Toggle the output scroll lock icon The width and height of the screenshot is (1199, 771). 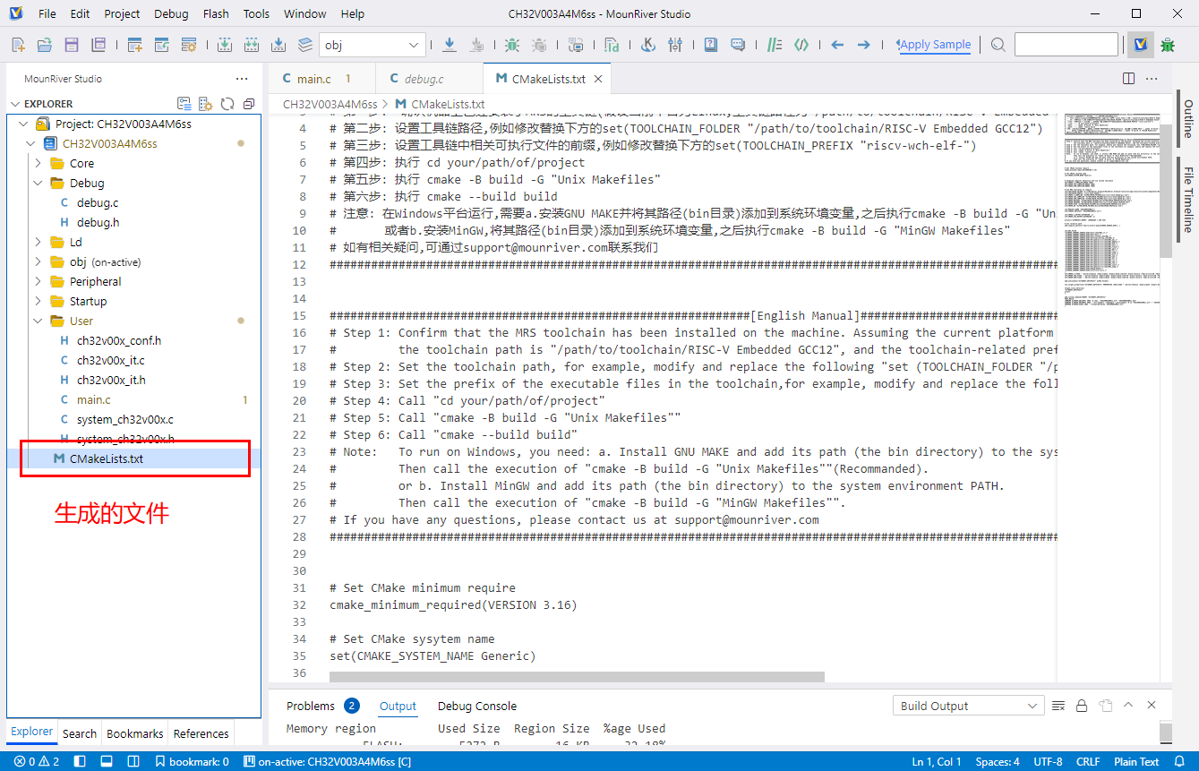1082,706
